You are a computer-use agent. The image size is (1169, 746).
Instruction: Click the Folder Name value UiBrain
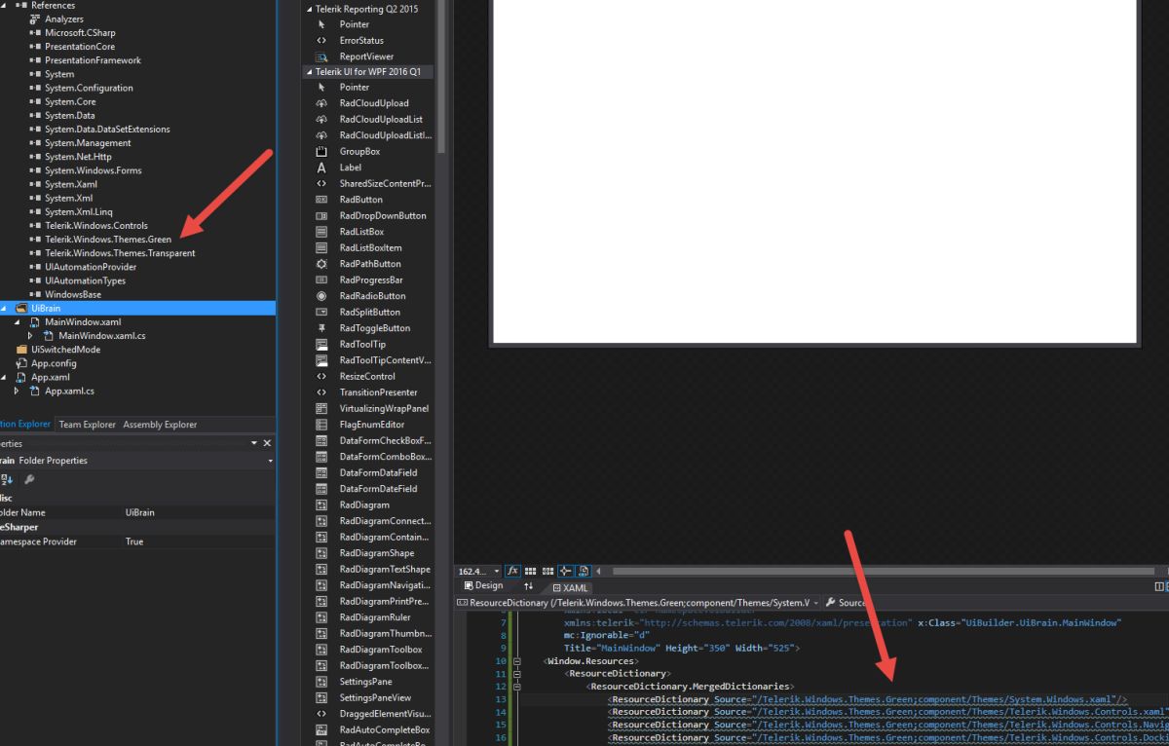pyautogui.click(x=140, y=512)
